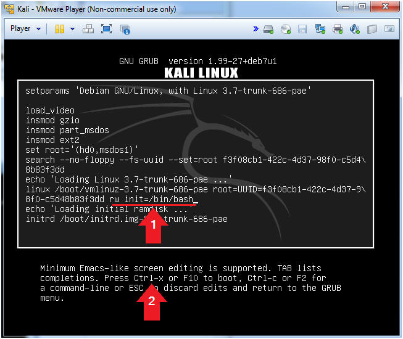Screen dimensions: 403x339
Task: Minimize the VMware Player window
Action: 346,6
